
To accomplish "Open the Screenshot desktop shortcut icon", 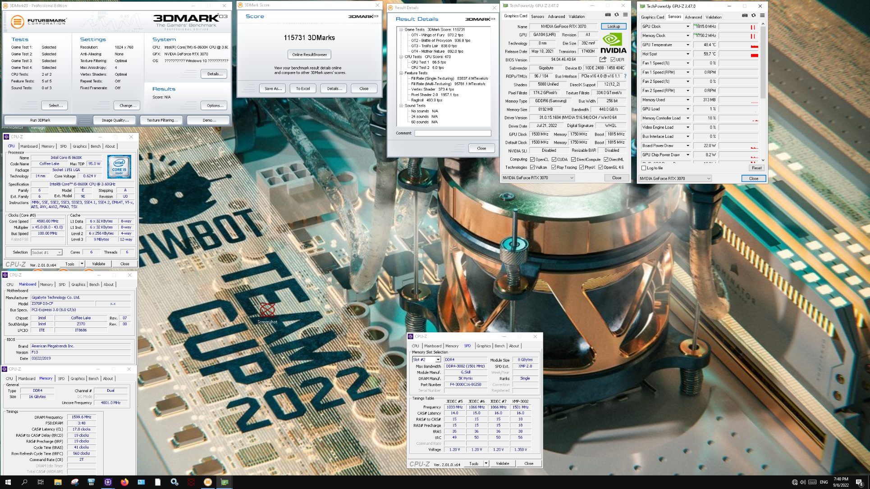I will (x=267, y=313).
